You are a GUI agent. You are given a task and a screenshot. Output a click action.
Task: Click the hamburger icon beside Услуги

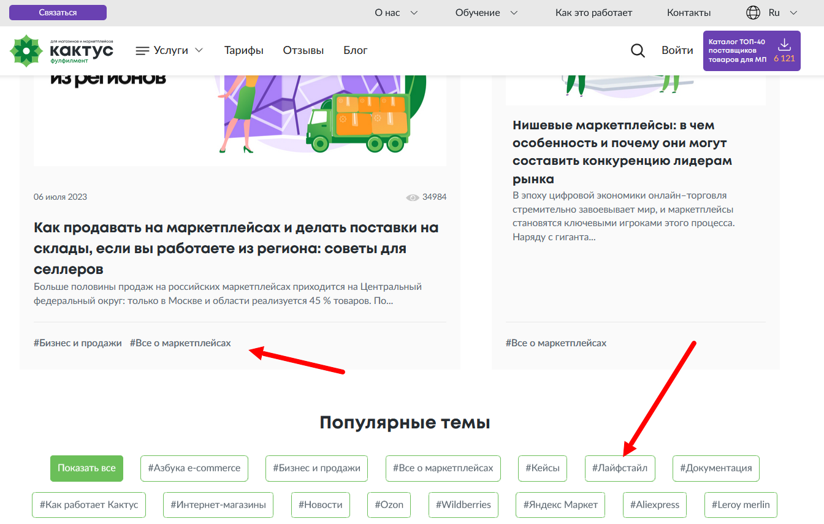tap(142, 51)
